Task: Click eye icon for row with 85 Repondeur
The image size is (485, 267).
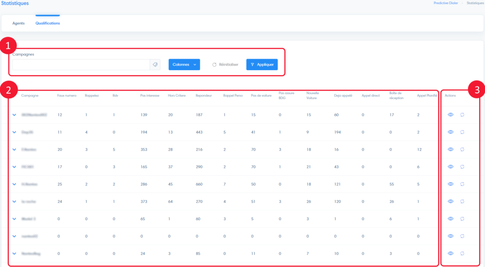Action: click(x=450, y=253)
